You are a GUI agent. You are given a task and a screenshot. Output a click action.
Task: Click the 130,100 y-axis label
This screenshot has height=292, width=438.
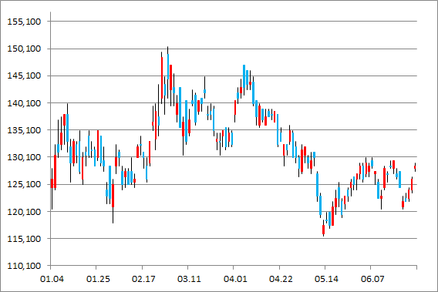point(24,157)
